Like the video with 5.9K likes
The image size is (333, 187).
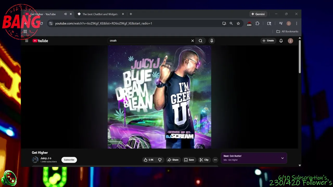(x=149, y=160)
